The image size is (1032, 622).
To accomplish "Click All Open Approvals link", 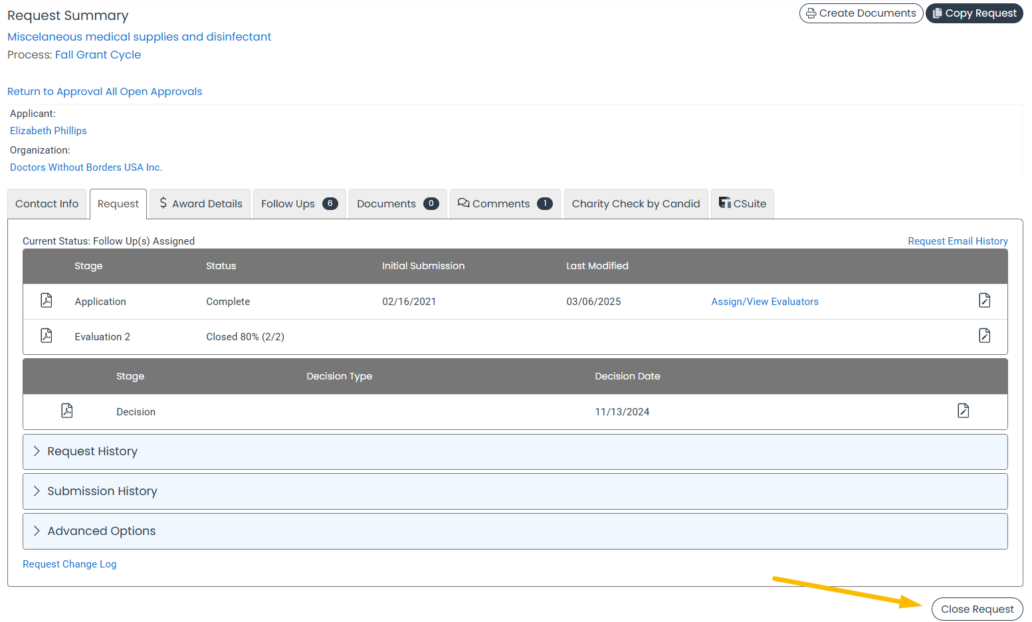I will point(154,92).
